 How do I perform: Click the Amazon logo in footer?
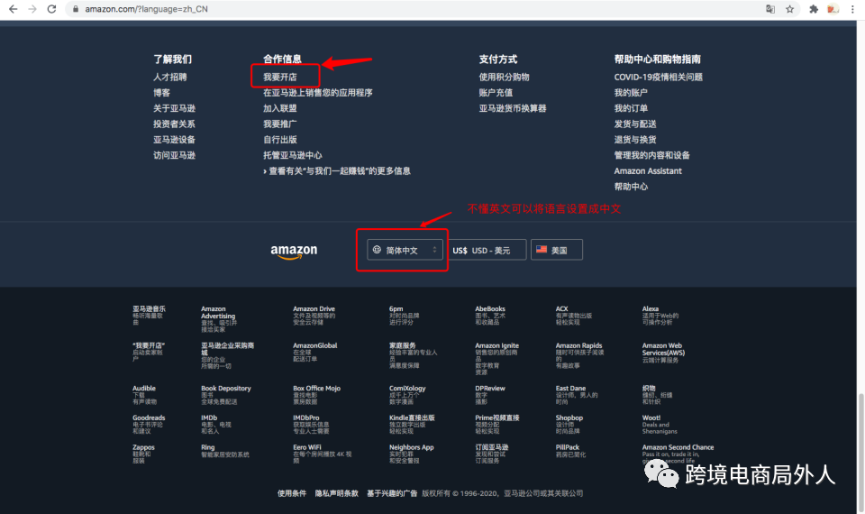294,252
